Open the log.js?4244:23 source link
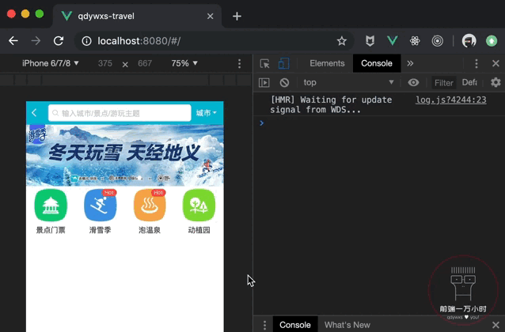Screen dimensions: 505x332 click(451, 100)
